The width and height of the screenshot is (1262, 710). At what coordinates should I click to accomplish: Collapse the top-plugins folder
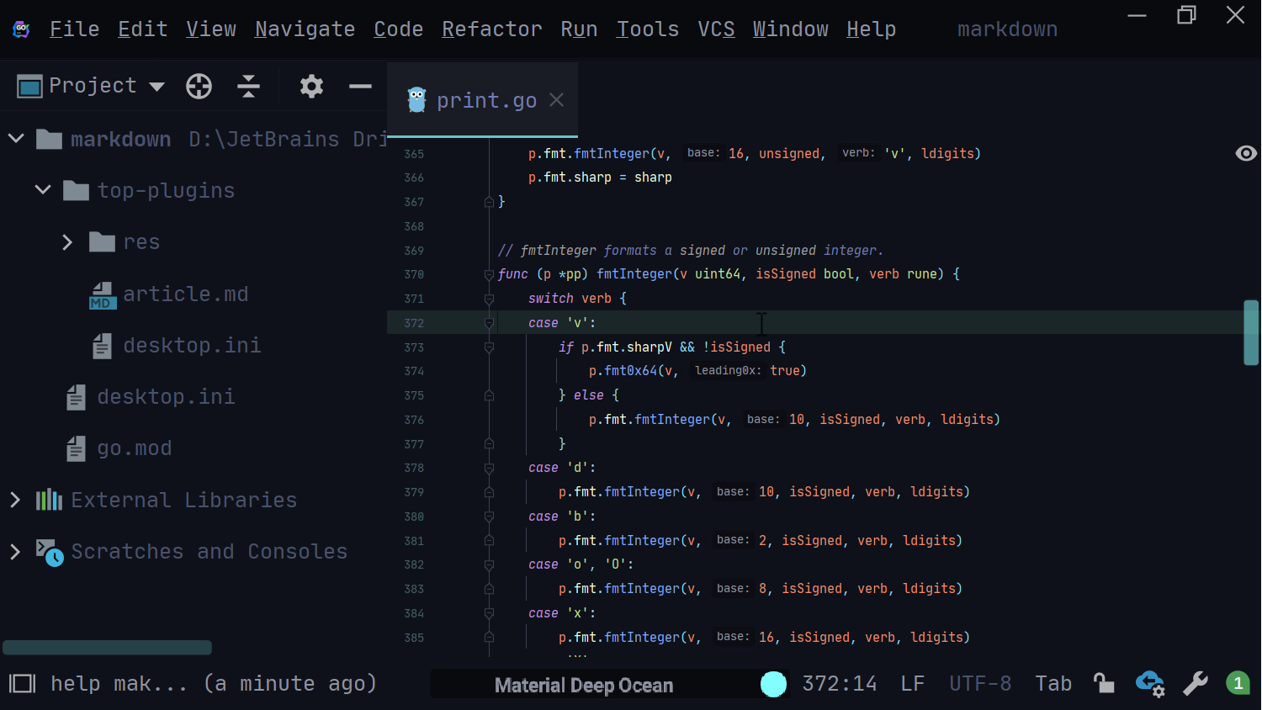[43, 190]
